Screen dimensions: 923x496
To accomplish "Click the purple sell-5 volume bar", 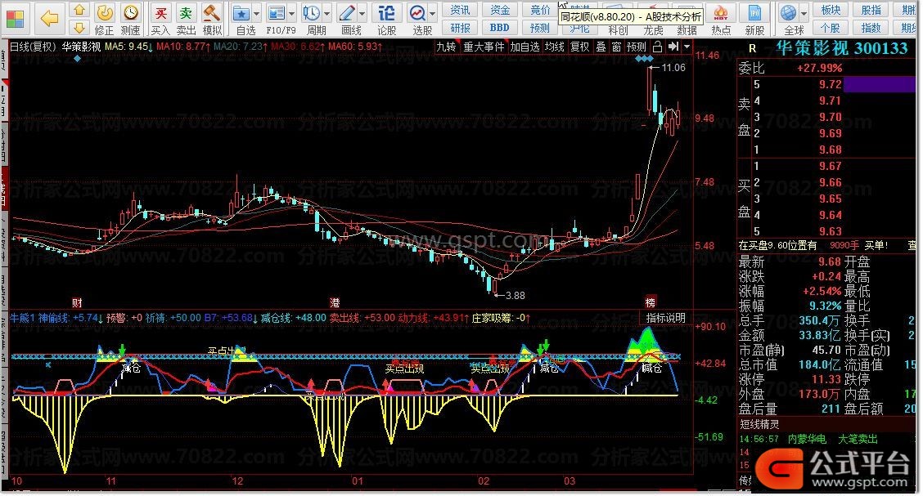I will (x=880, y=85).
